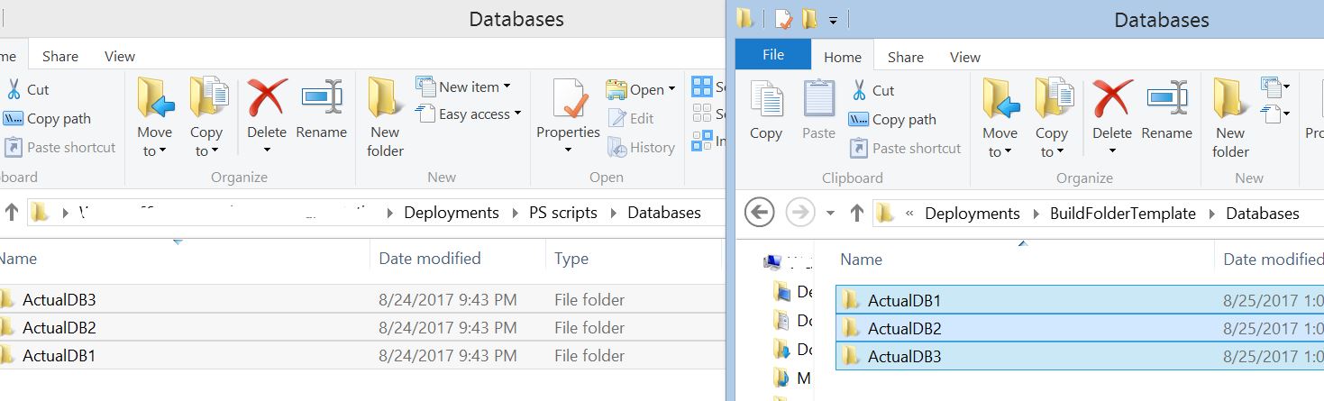
Task: Switch to Share tab in right window
Action: [x=905, y=57]
